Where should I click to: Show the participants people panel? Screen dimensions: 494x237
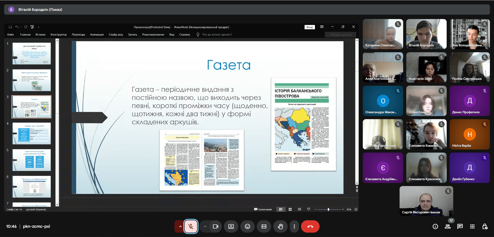tap(448, 226)
